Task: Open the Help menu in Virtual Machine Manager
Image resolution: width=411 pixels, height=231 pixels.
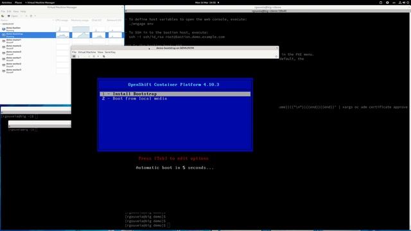Action: pyautogui.click(x=23, y=12)
